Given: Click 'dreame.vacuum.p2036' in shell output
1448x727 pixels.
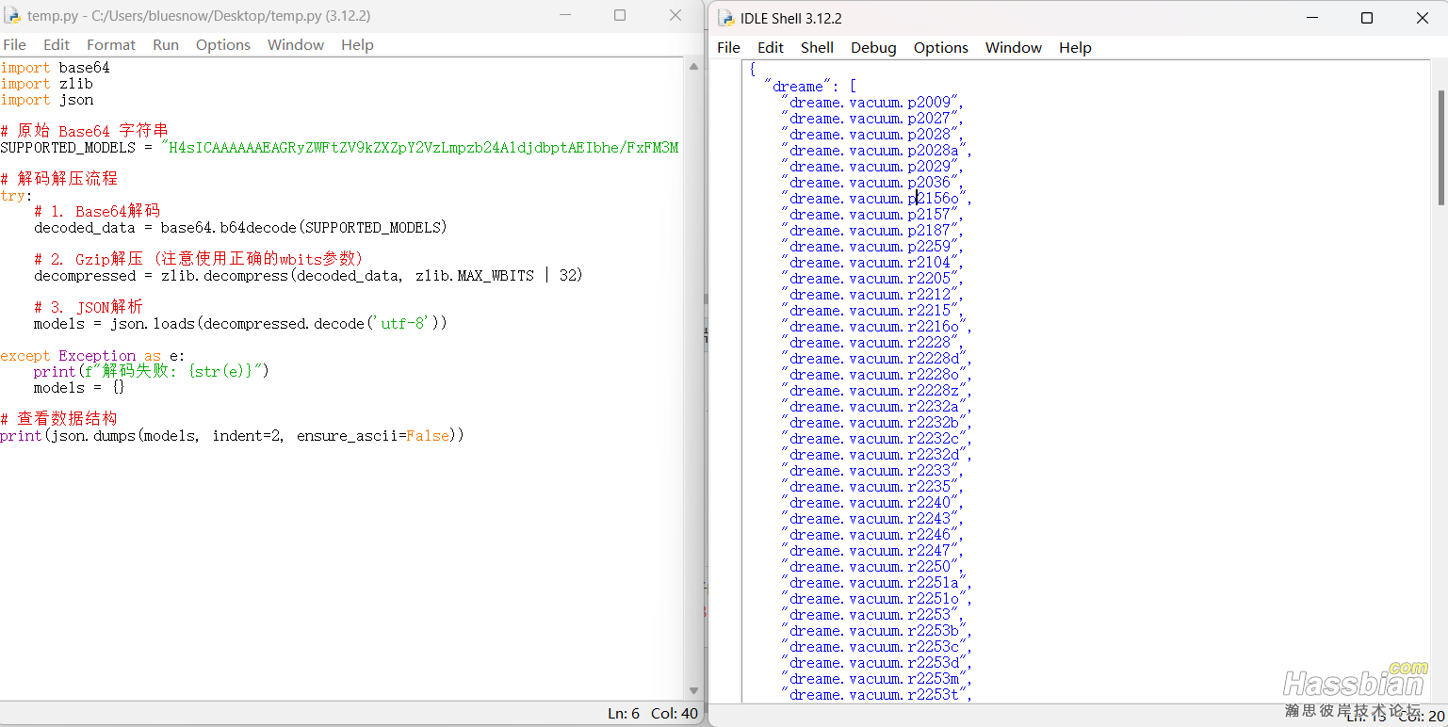Looking at the screenshot, I should [x=872, y=183].
